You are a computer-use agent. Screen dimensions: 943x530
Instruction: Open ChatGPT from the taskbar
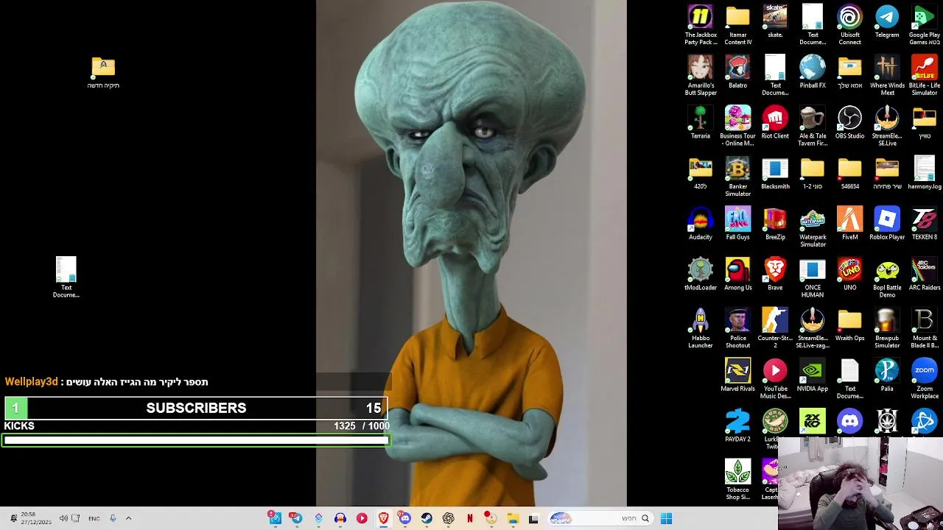[x=448, y=518]
